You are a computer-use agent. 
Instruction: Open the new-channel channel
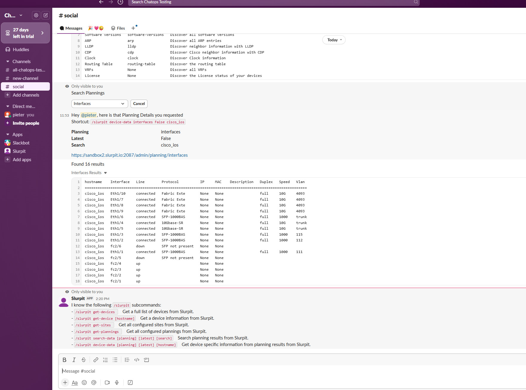tap(25, 78)
